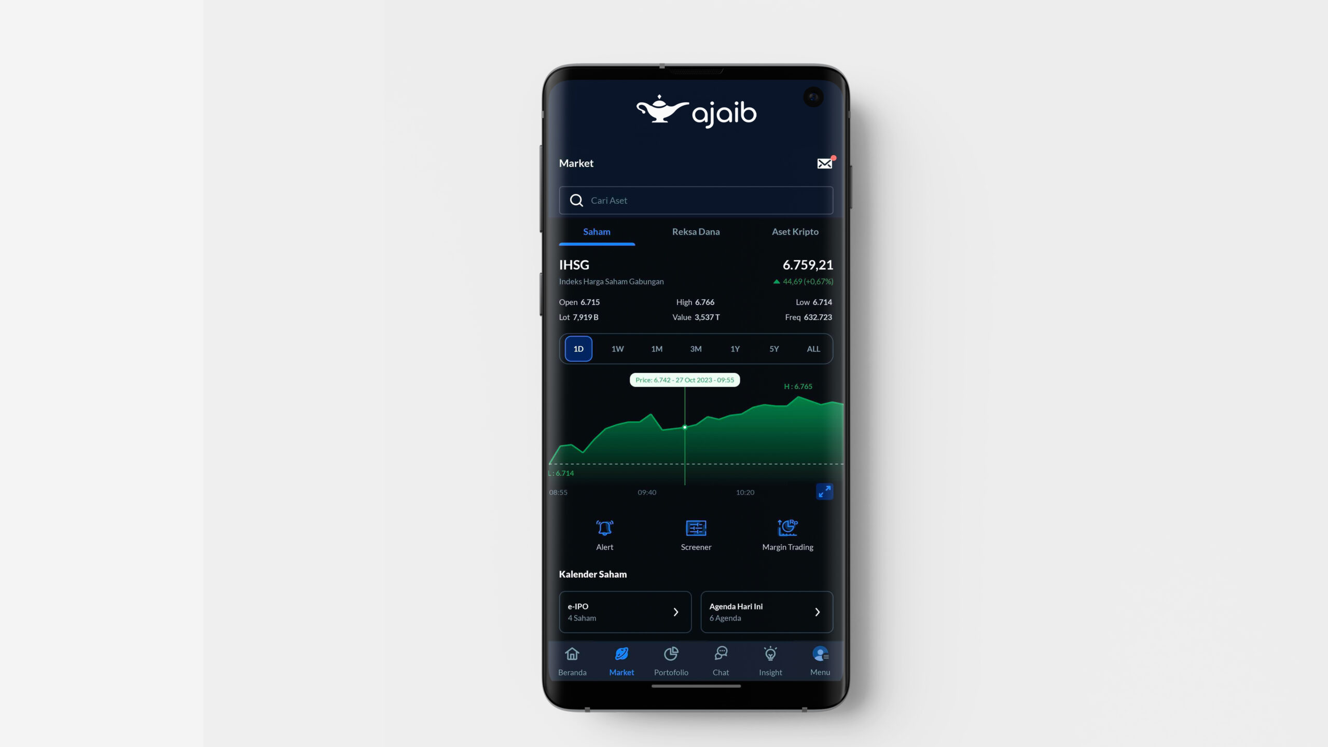The width and height of the screenshot is (1328, 747).
Task: Tap the message notification envelope
Action: pyautogui.click(x=824, y=163)
